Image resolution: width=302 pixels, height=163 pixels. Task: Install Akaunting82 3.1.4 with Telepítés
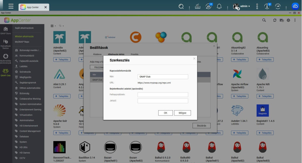click(240, 60)
